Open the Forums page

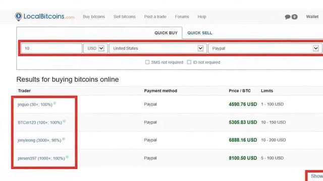pos(182,17)
